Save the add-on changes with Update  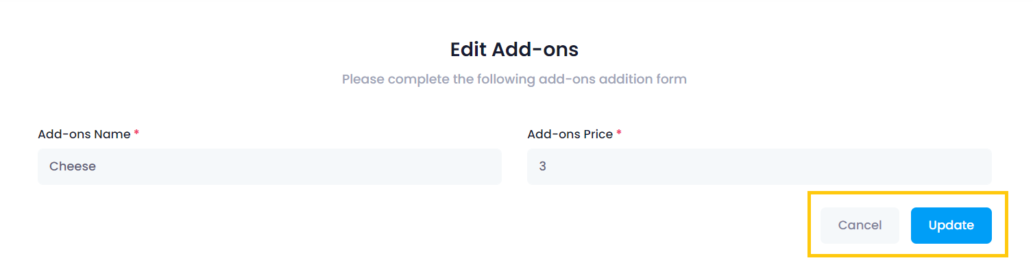[x=951, y=225]
